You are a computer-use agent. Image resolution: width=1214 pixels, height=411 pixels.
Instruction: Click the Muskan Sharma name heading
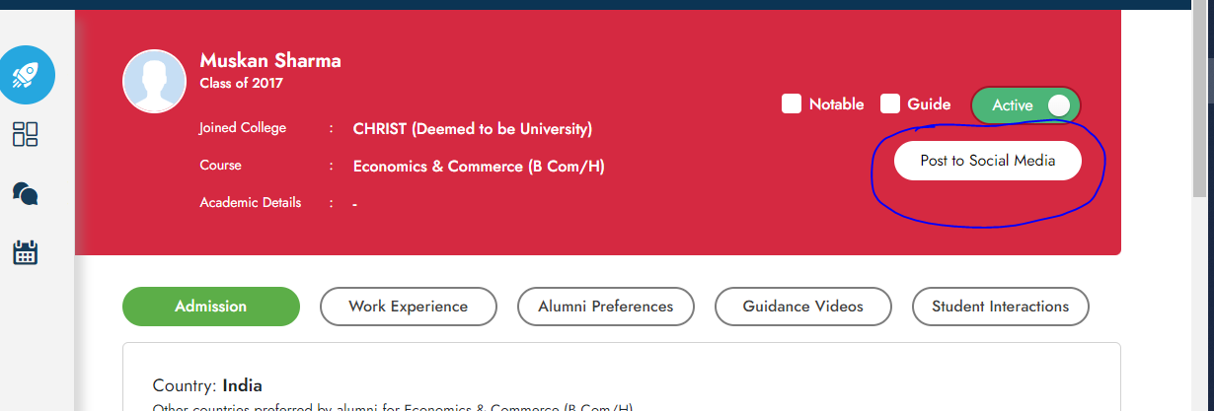click(x=270, y=61)
